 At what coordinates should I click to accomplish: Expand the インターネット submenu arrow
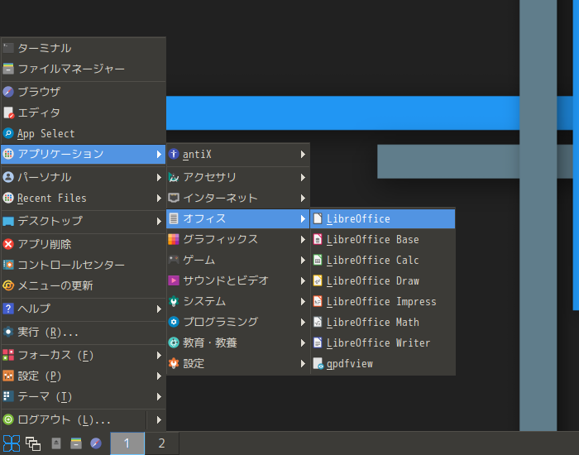click(x=303, y=199)
